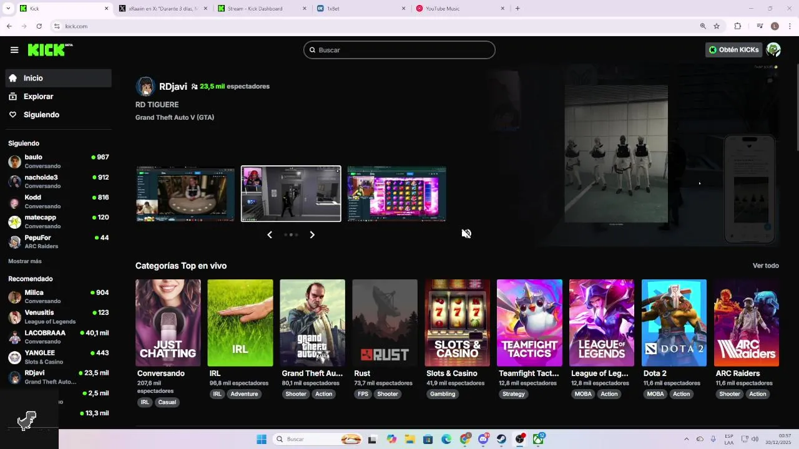Image resolution: width=799 pixels, height=449 pixels.
Task: Select the slots game stream thumbnail
Action: click(396, 194)
